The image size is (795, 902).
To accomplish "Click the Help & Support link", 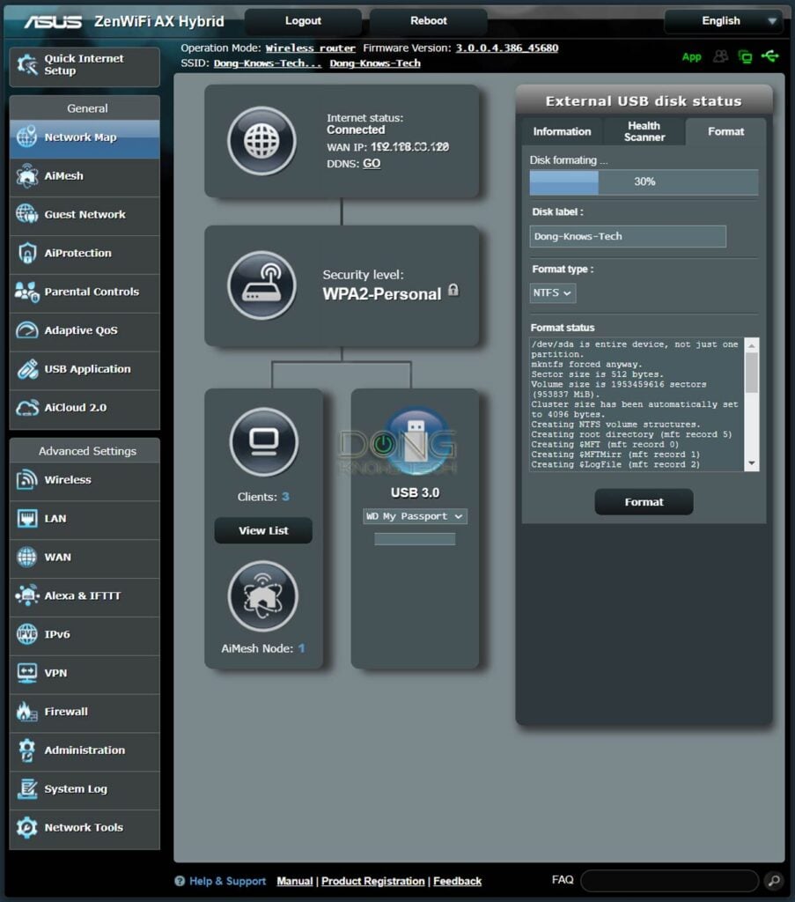I will click(228, 881).
